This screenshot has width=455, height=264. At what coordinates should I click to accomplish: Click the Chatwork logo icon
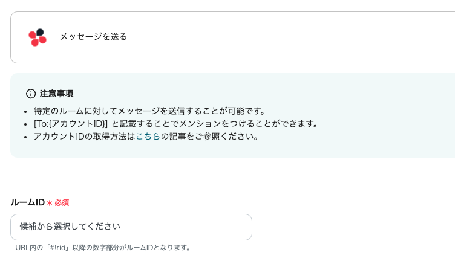[38, 37]
